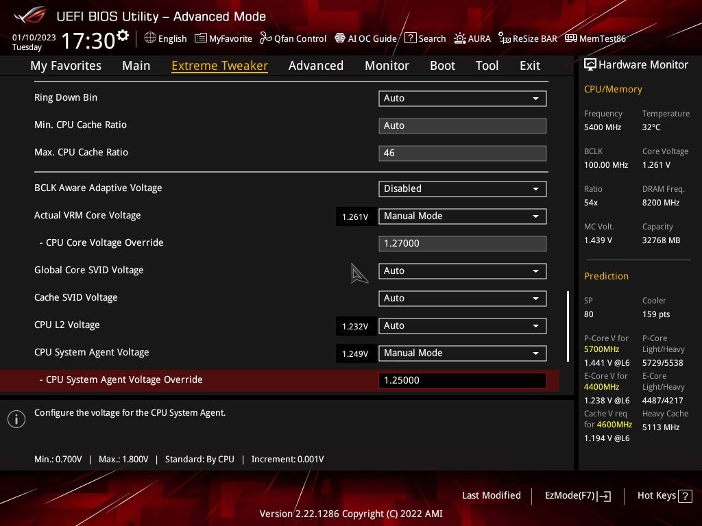Open AURA lighting icon

(x=460, y=38)
